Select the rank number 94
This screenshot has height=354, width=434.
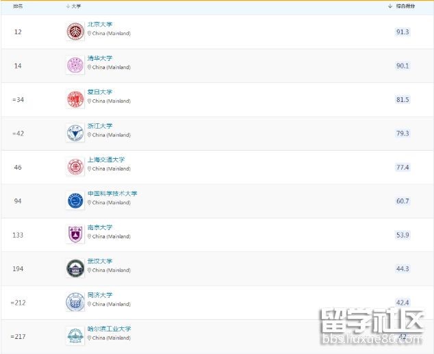(x=18, y=201)
